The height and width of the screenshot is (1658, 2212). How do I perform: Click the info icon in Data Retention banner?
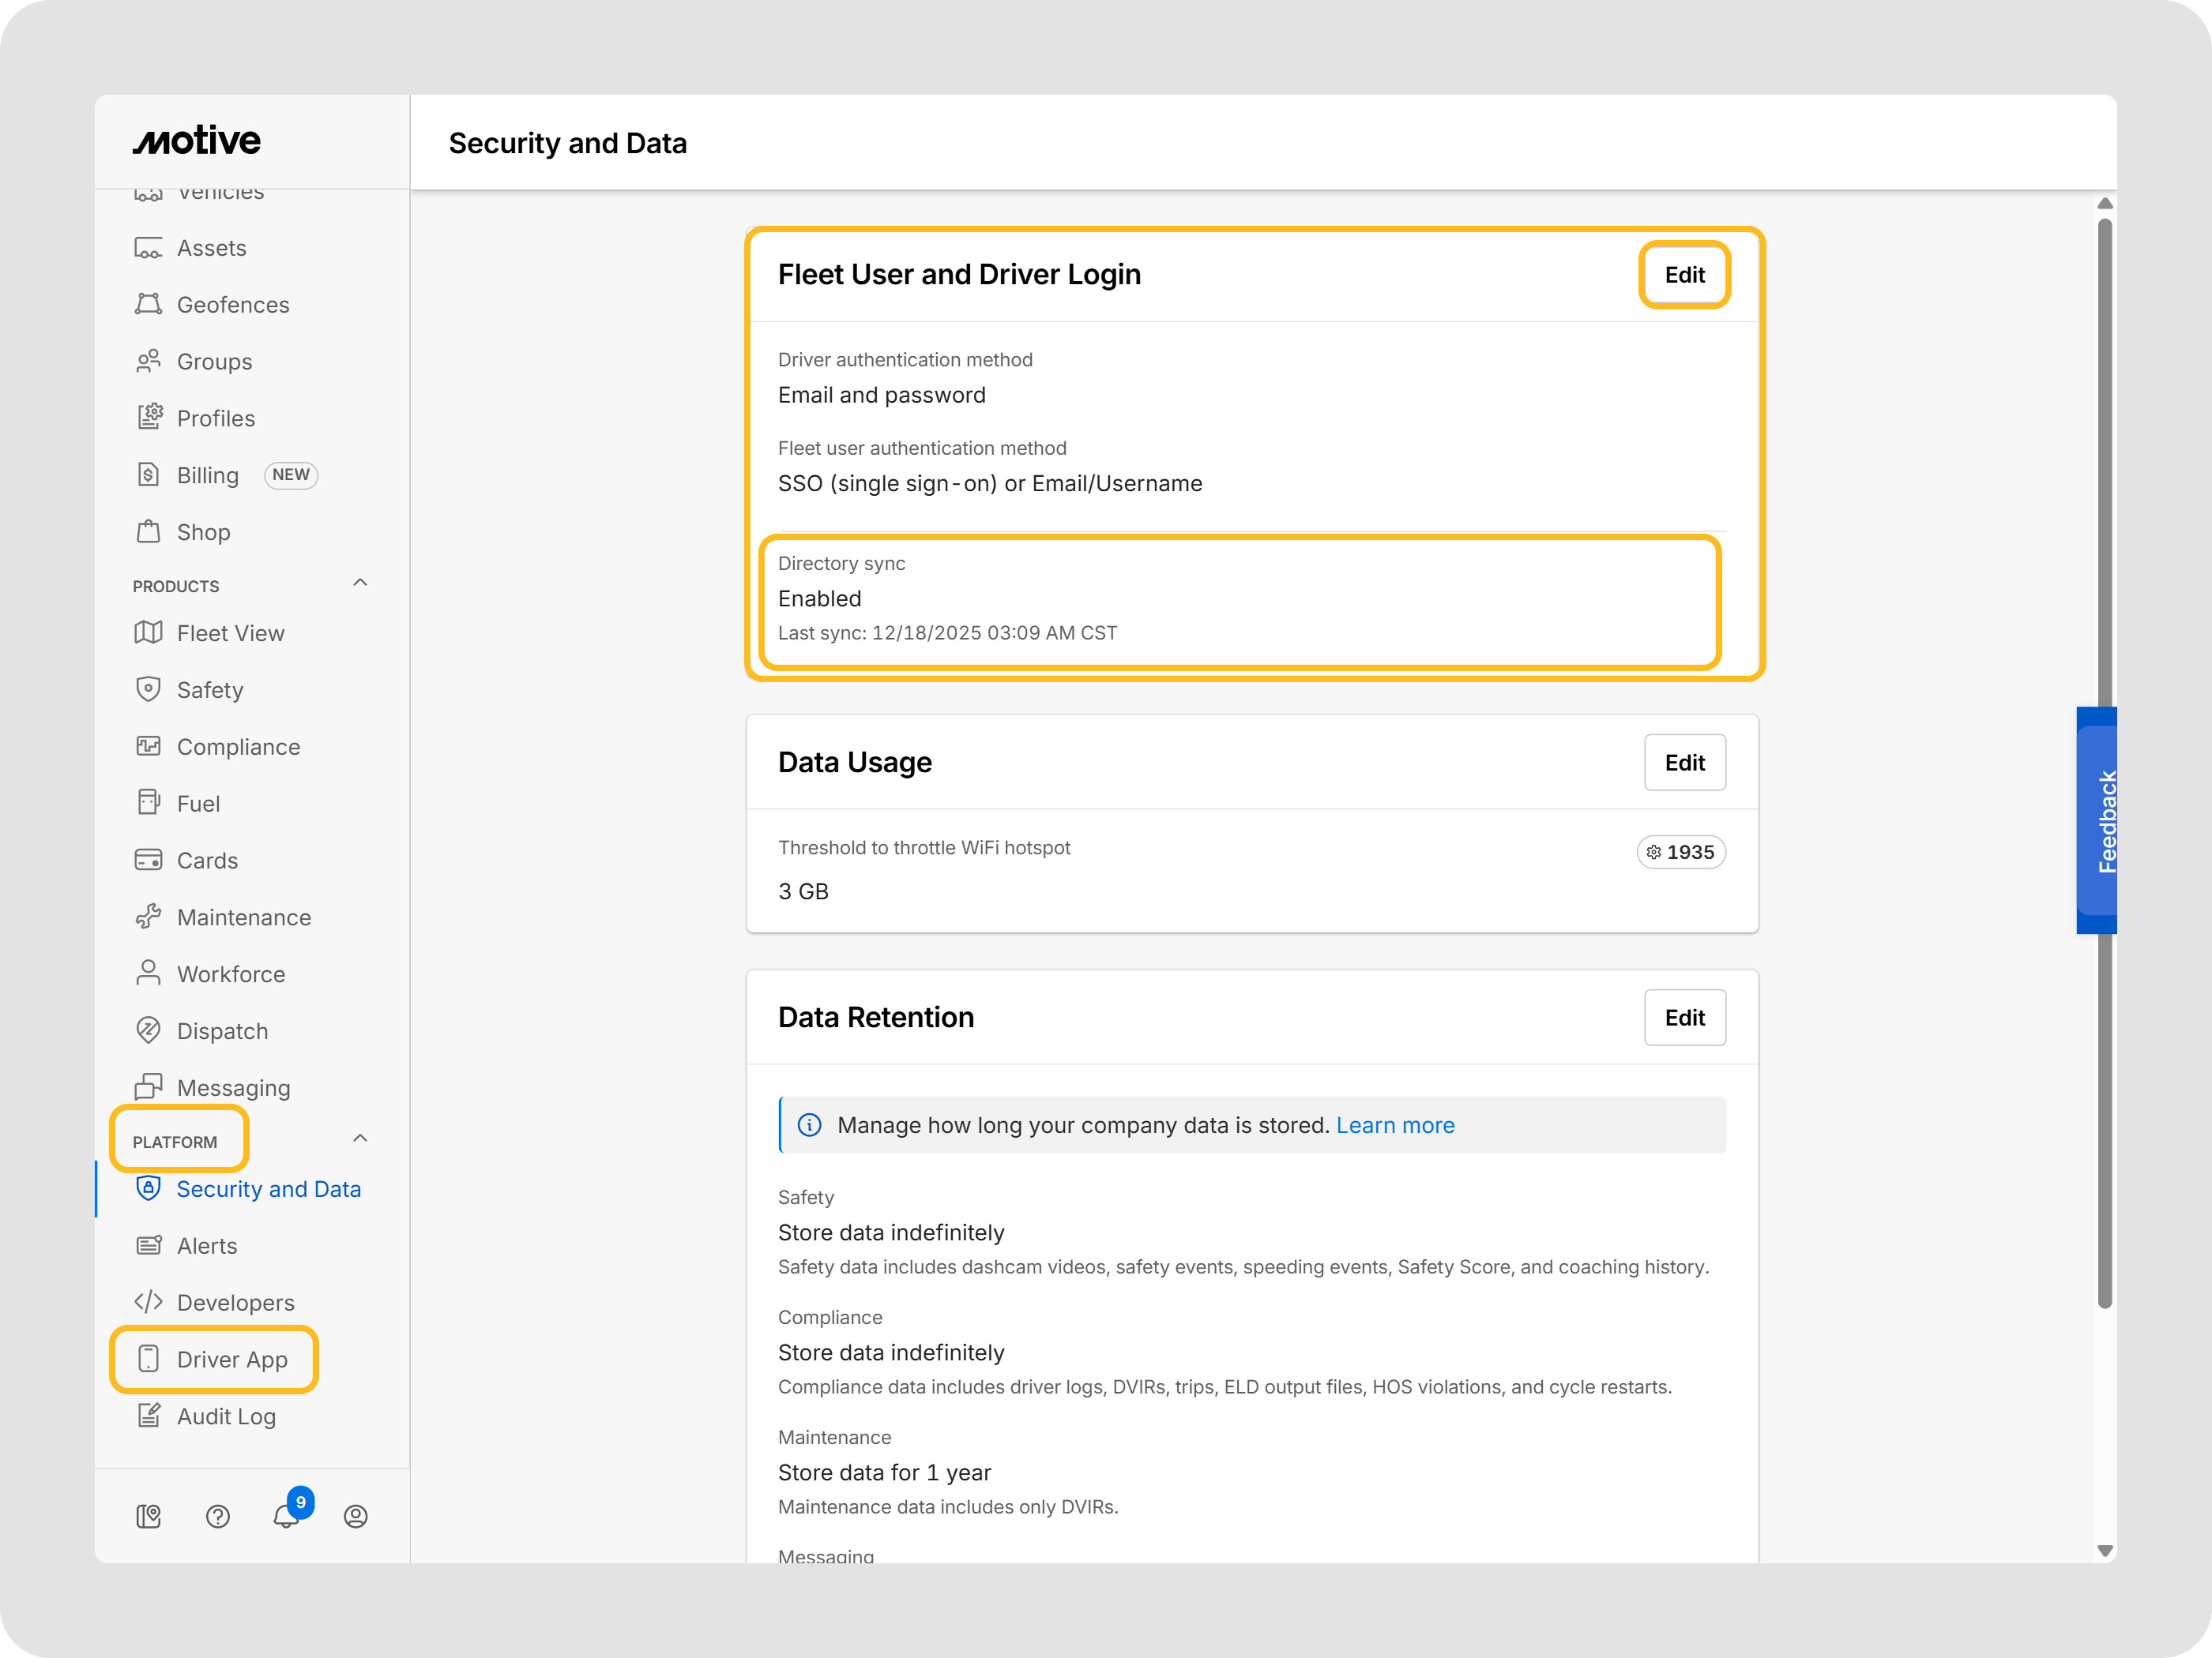[x=809, y=1124]
